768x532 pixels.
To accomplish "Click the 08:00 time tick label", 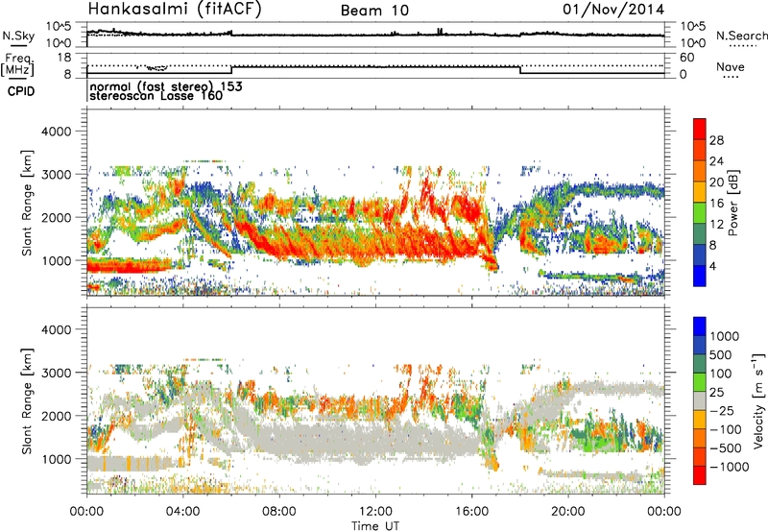I will (x=279, y=512).
